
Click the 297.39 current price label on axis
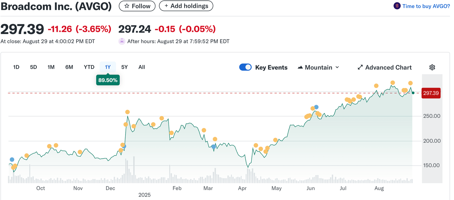pos(431,93)
